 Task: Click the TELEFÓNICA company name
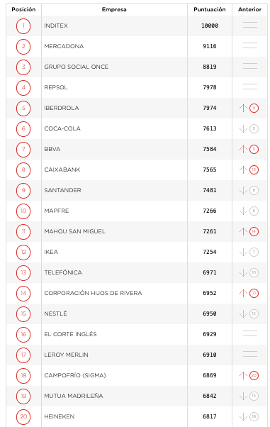(x=63, y=272)
